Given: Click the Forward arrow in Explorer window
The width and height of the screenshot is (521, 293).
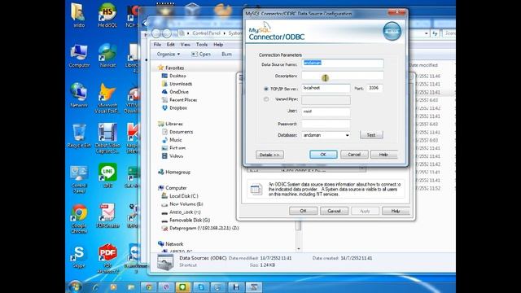Looking at the screenshot, I should (167, 33).
